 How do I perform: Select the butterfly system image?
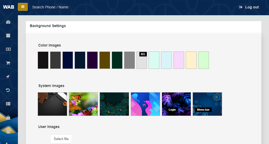pyautogui.click(x=83, y=104)
